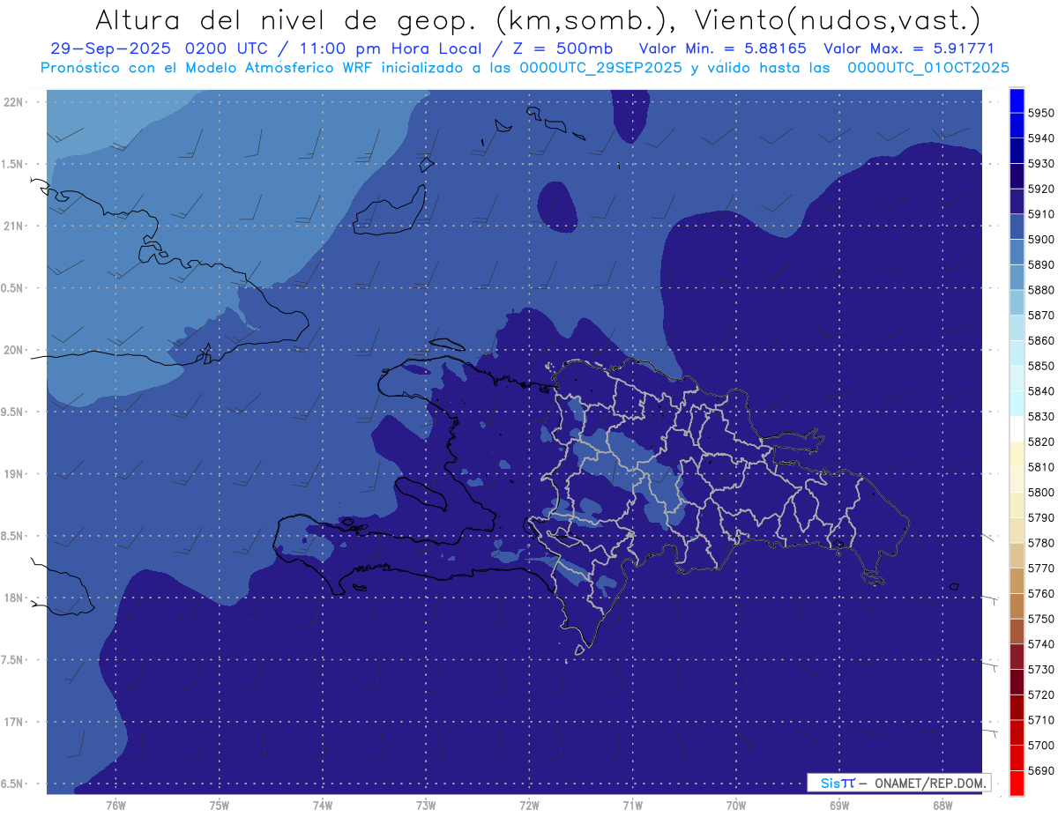This screenshot has width=1058, height=817.
Task: Click the 5710 colorbar label
Action: click(1040, 720)
